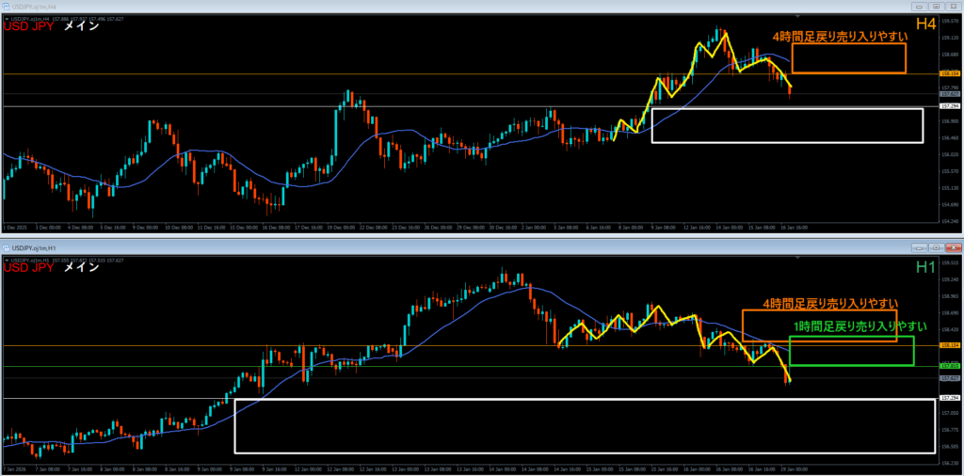Screen dimensions: 964x476
Task: Minimize the H1 chart window
Action: (x=919, y=246)
